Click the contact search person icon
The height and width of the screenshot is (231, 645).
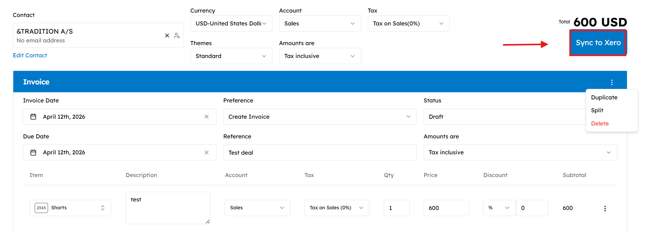(177, 35)
